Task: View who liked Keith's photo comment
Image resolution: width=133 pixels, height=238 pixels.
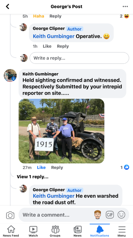Action: tap(125, 167)
